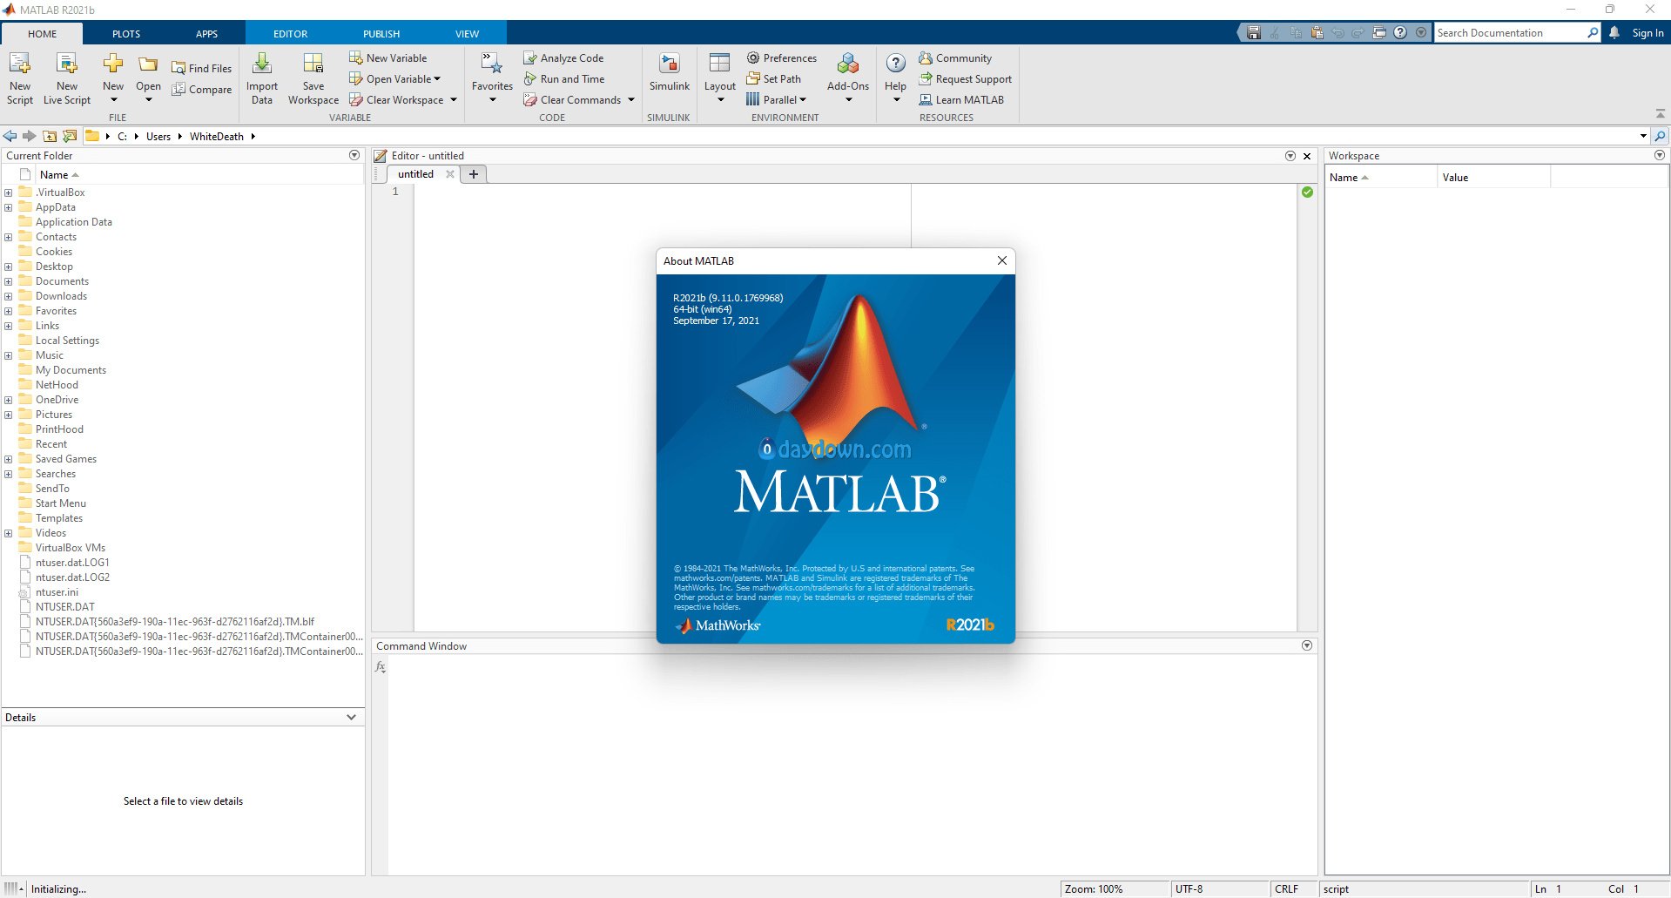Click the Save icon in quick access toolbar

pyautogui.click(x=1254, y=33)
